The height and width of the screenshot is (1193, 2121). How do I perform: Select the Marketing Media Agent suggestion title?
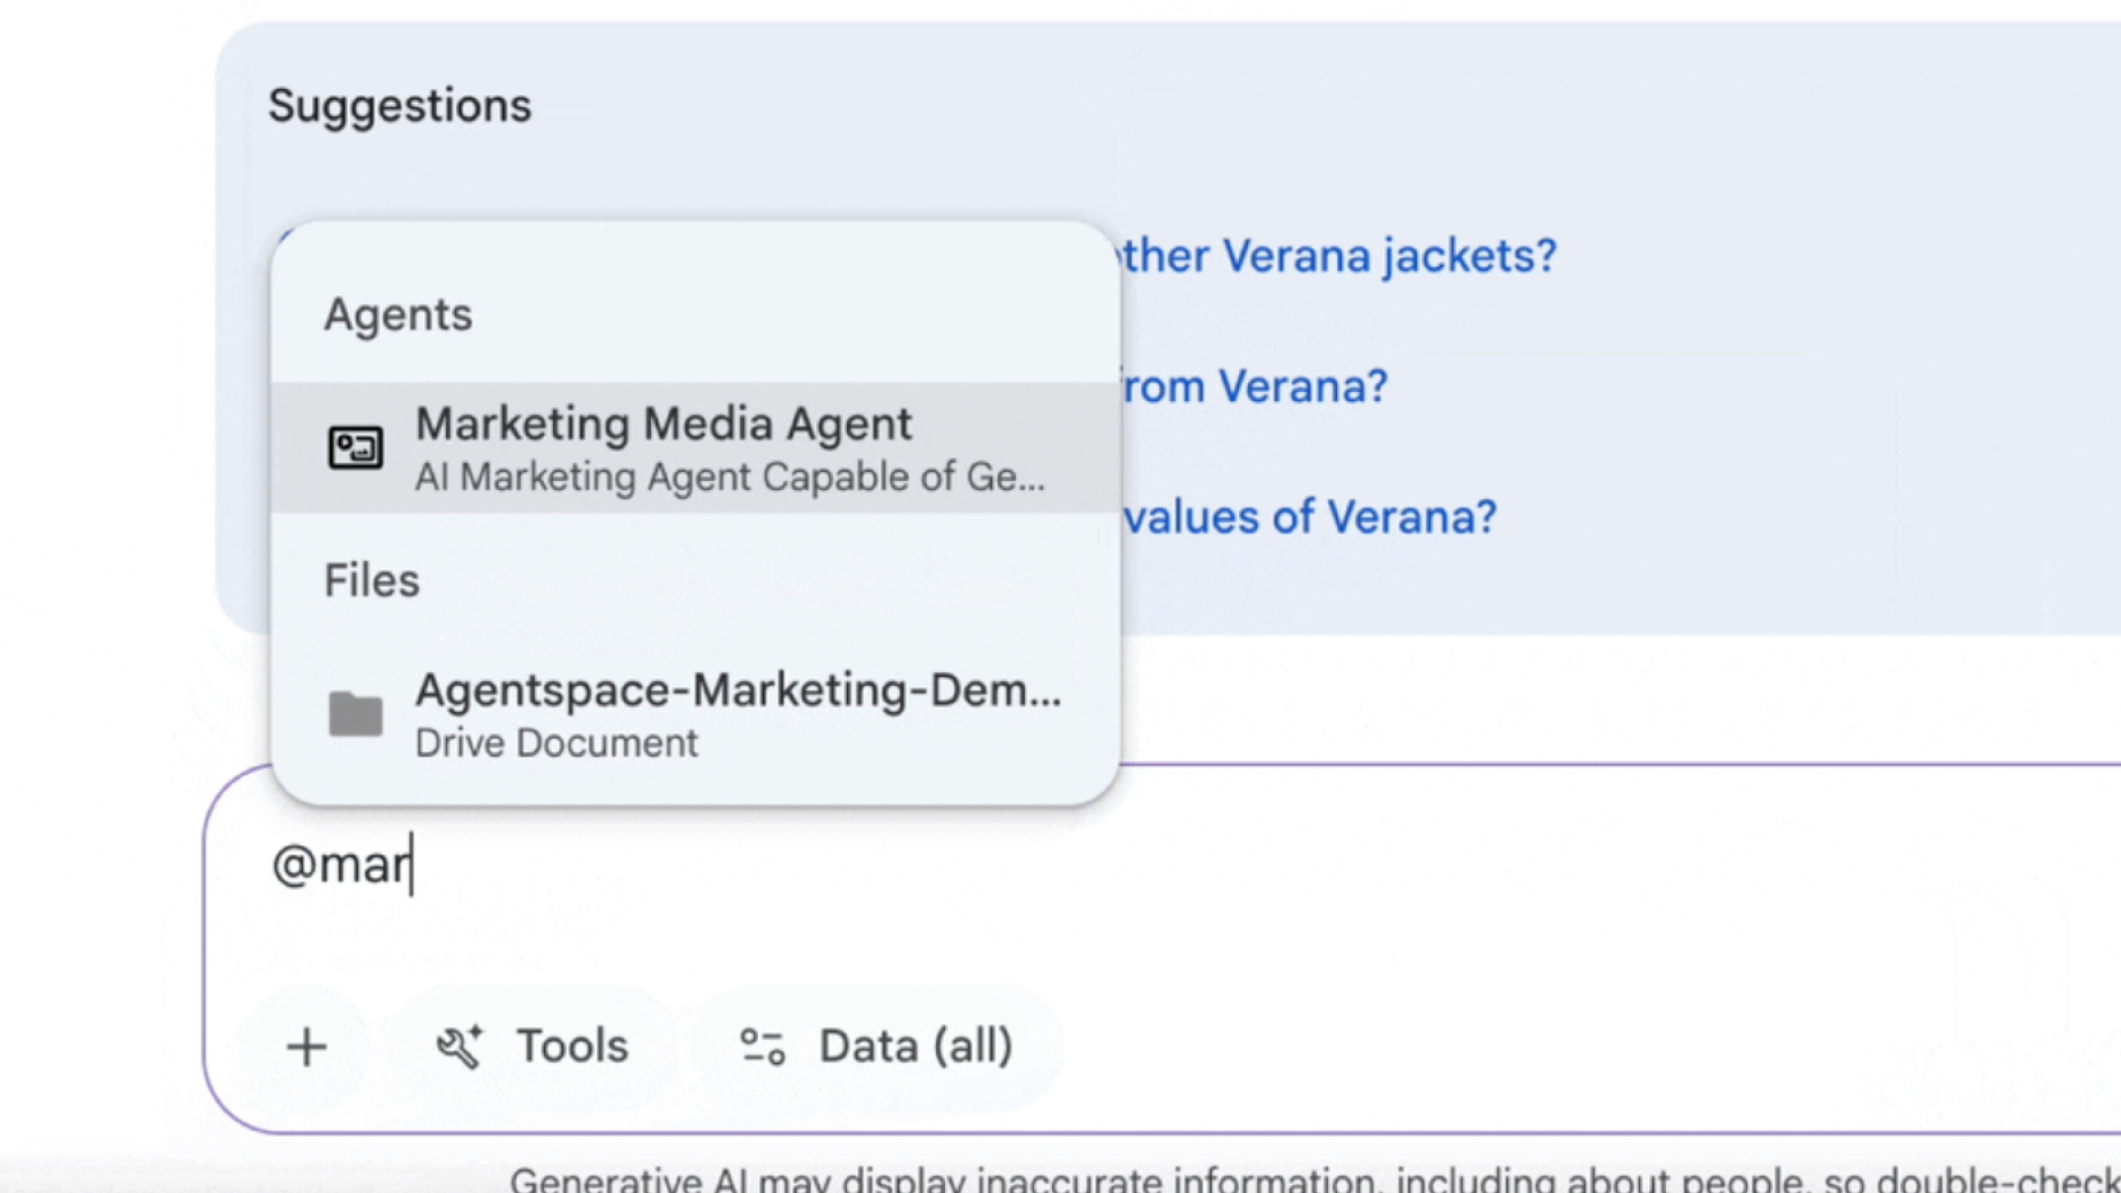coord(663,425)
